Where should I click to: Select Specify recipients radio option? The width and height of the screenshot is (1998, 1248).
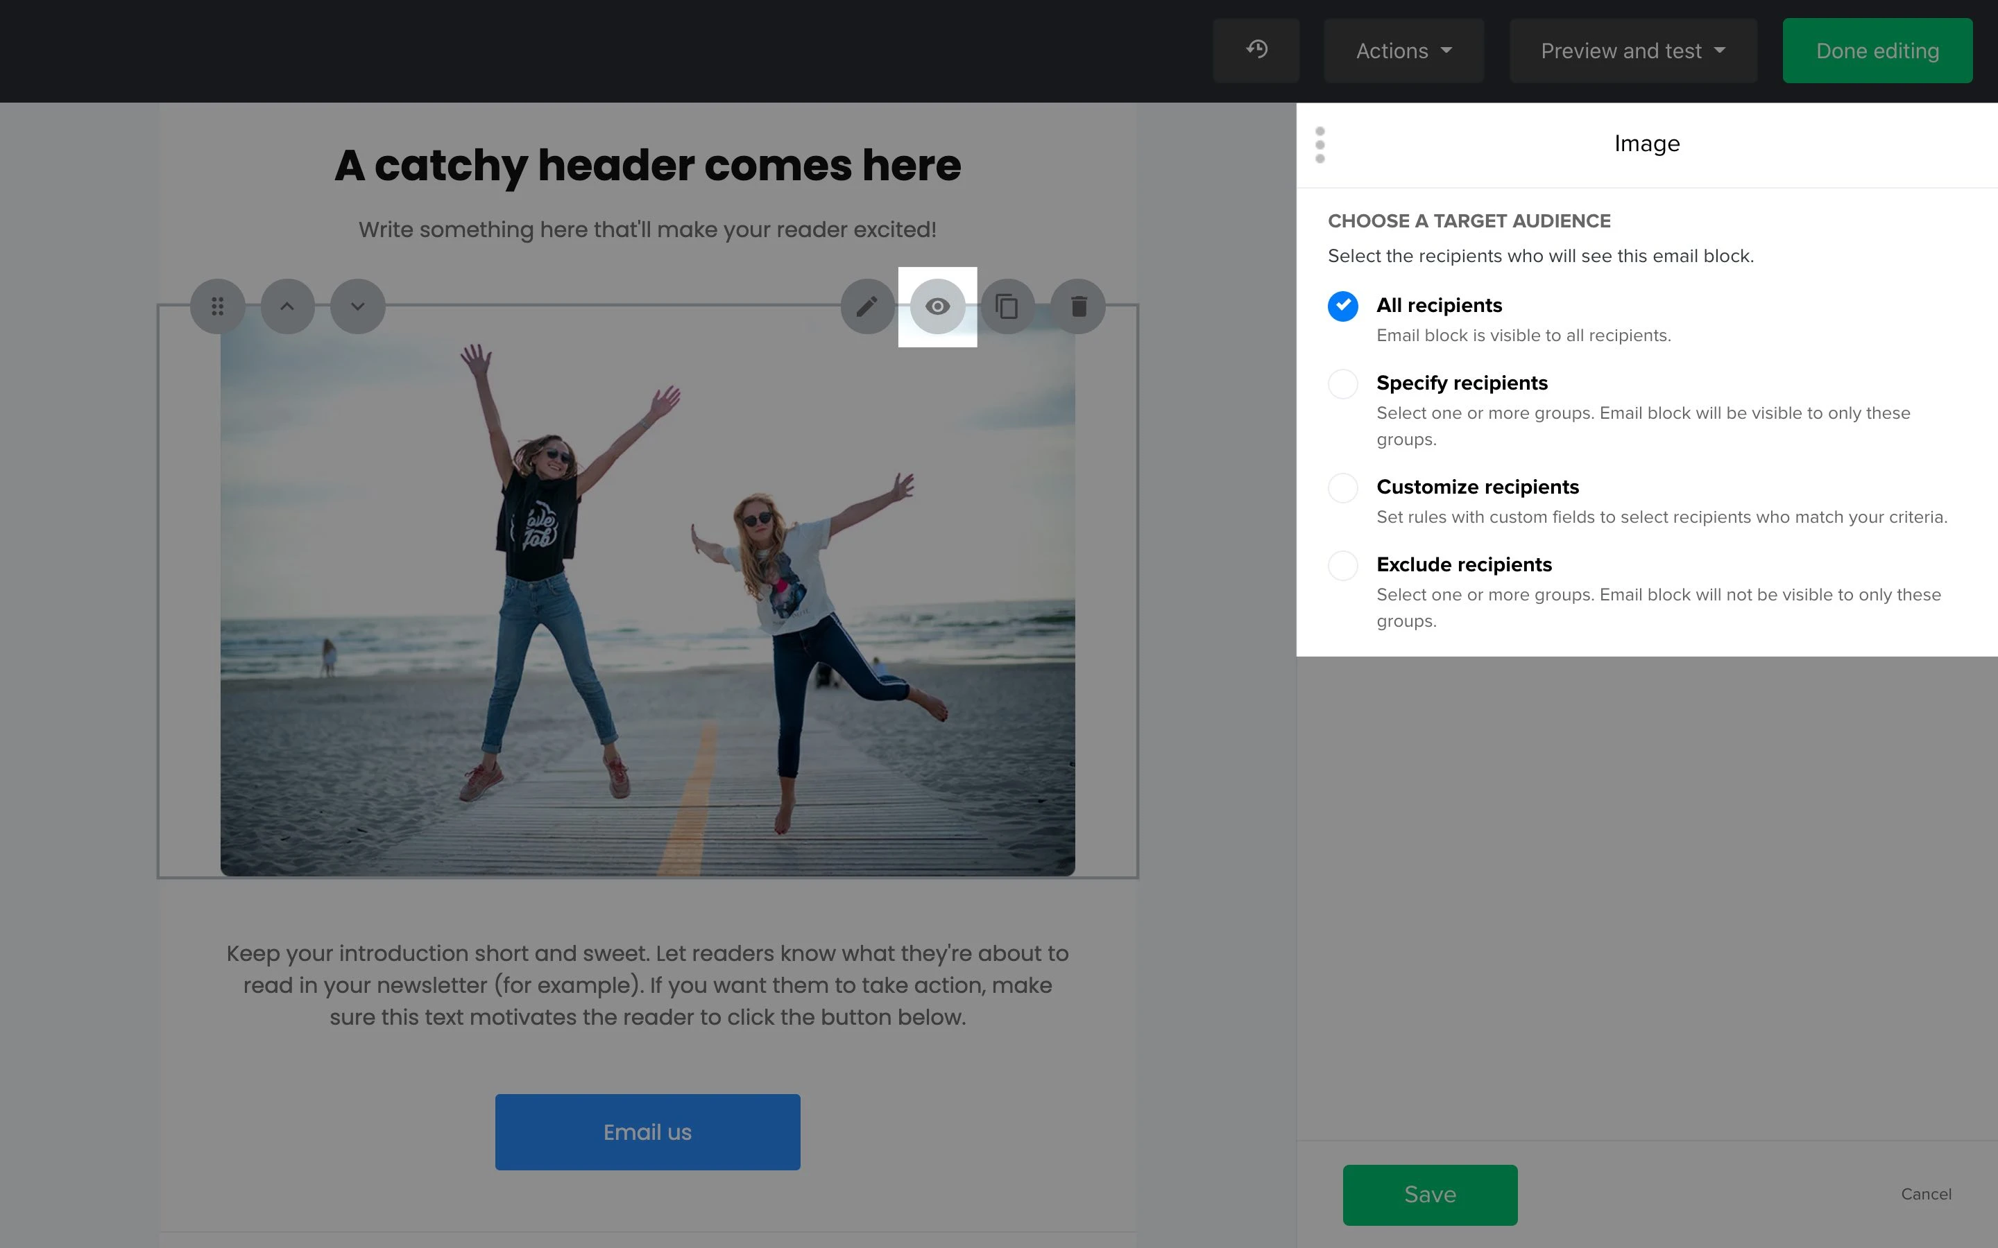click(1342, 384)
